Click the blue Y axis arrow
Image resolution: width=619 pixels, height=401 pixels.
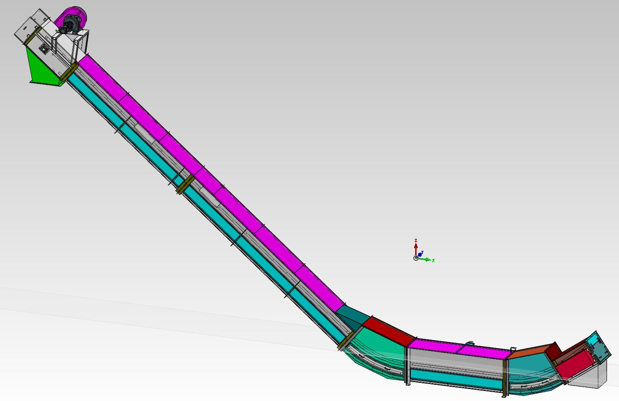(421, 254)
